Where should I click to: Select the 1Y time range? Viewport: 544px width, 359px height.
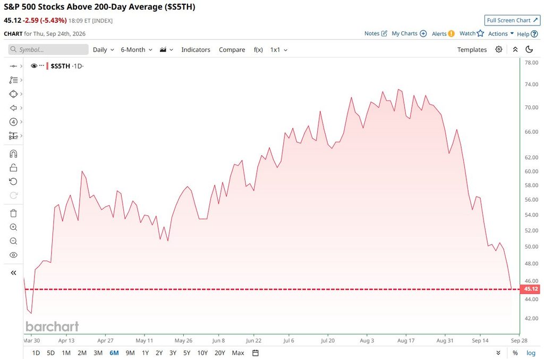145,353
